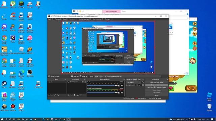Screen dimensions: 216x121
Task: Pop out the Controls dock panel
Action: [x=167, y=80]
